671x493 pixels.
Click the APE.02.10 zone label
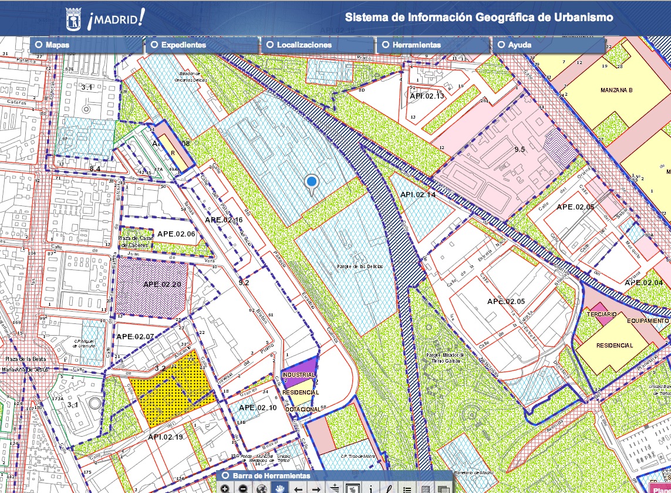(258, 407)
